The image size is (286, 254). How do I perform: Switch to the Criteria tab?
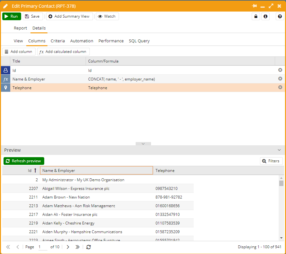58,41
